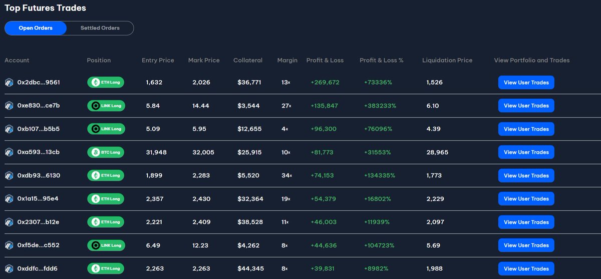Click account avatar icon for 0x2dbc...9561
This screenshot has width=601, height=279.
coord(9,82)
